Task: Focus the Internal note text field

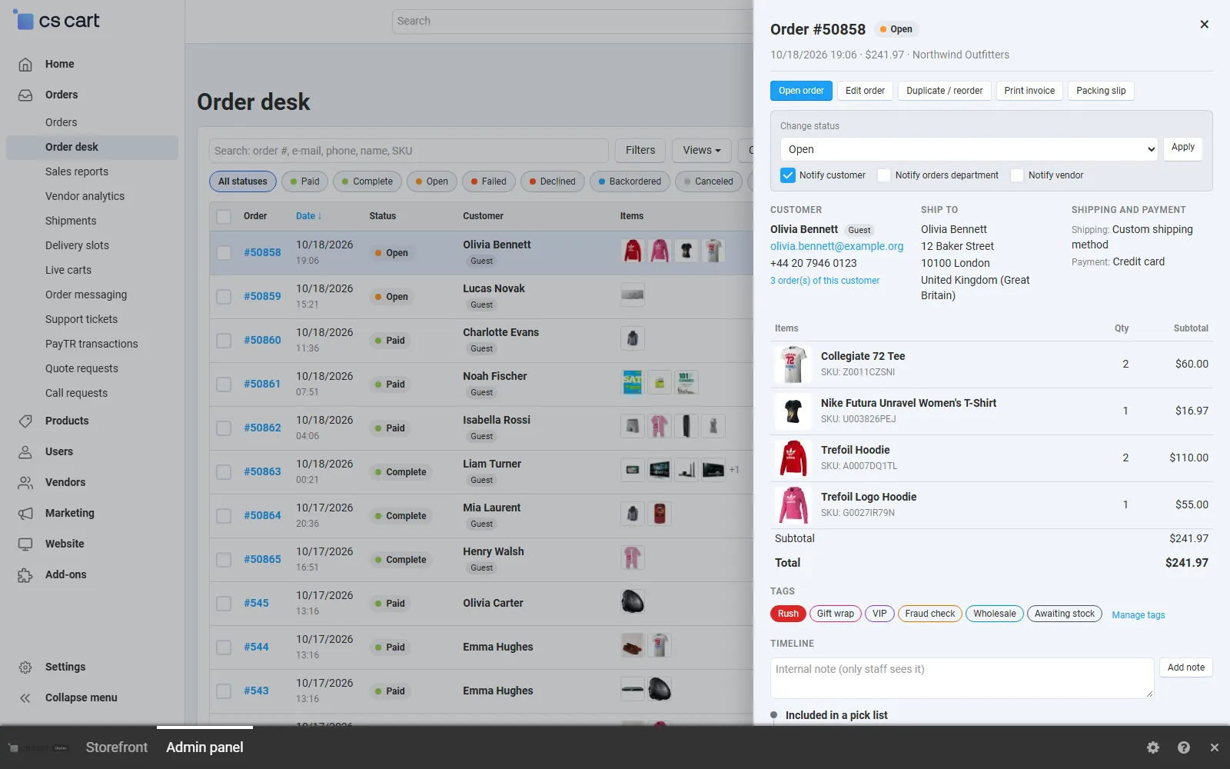Action: [962, 677]
